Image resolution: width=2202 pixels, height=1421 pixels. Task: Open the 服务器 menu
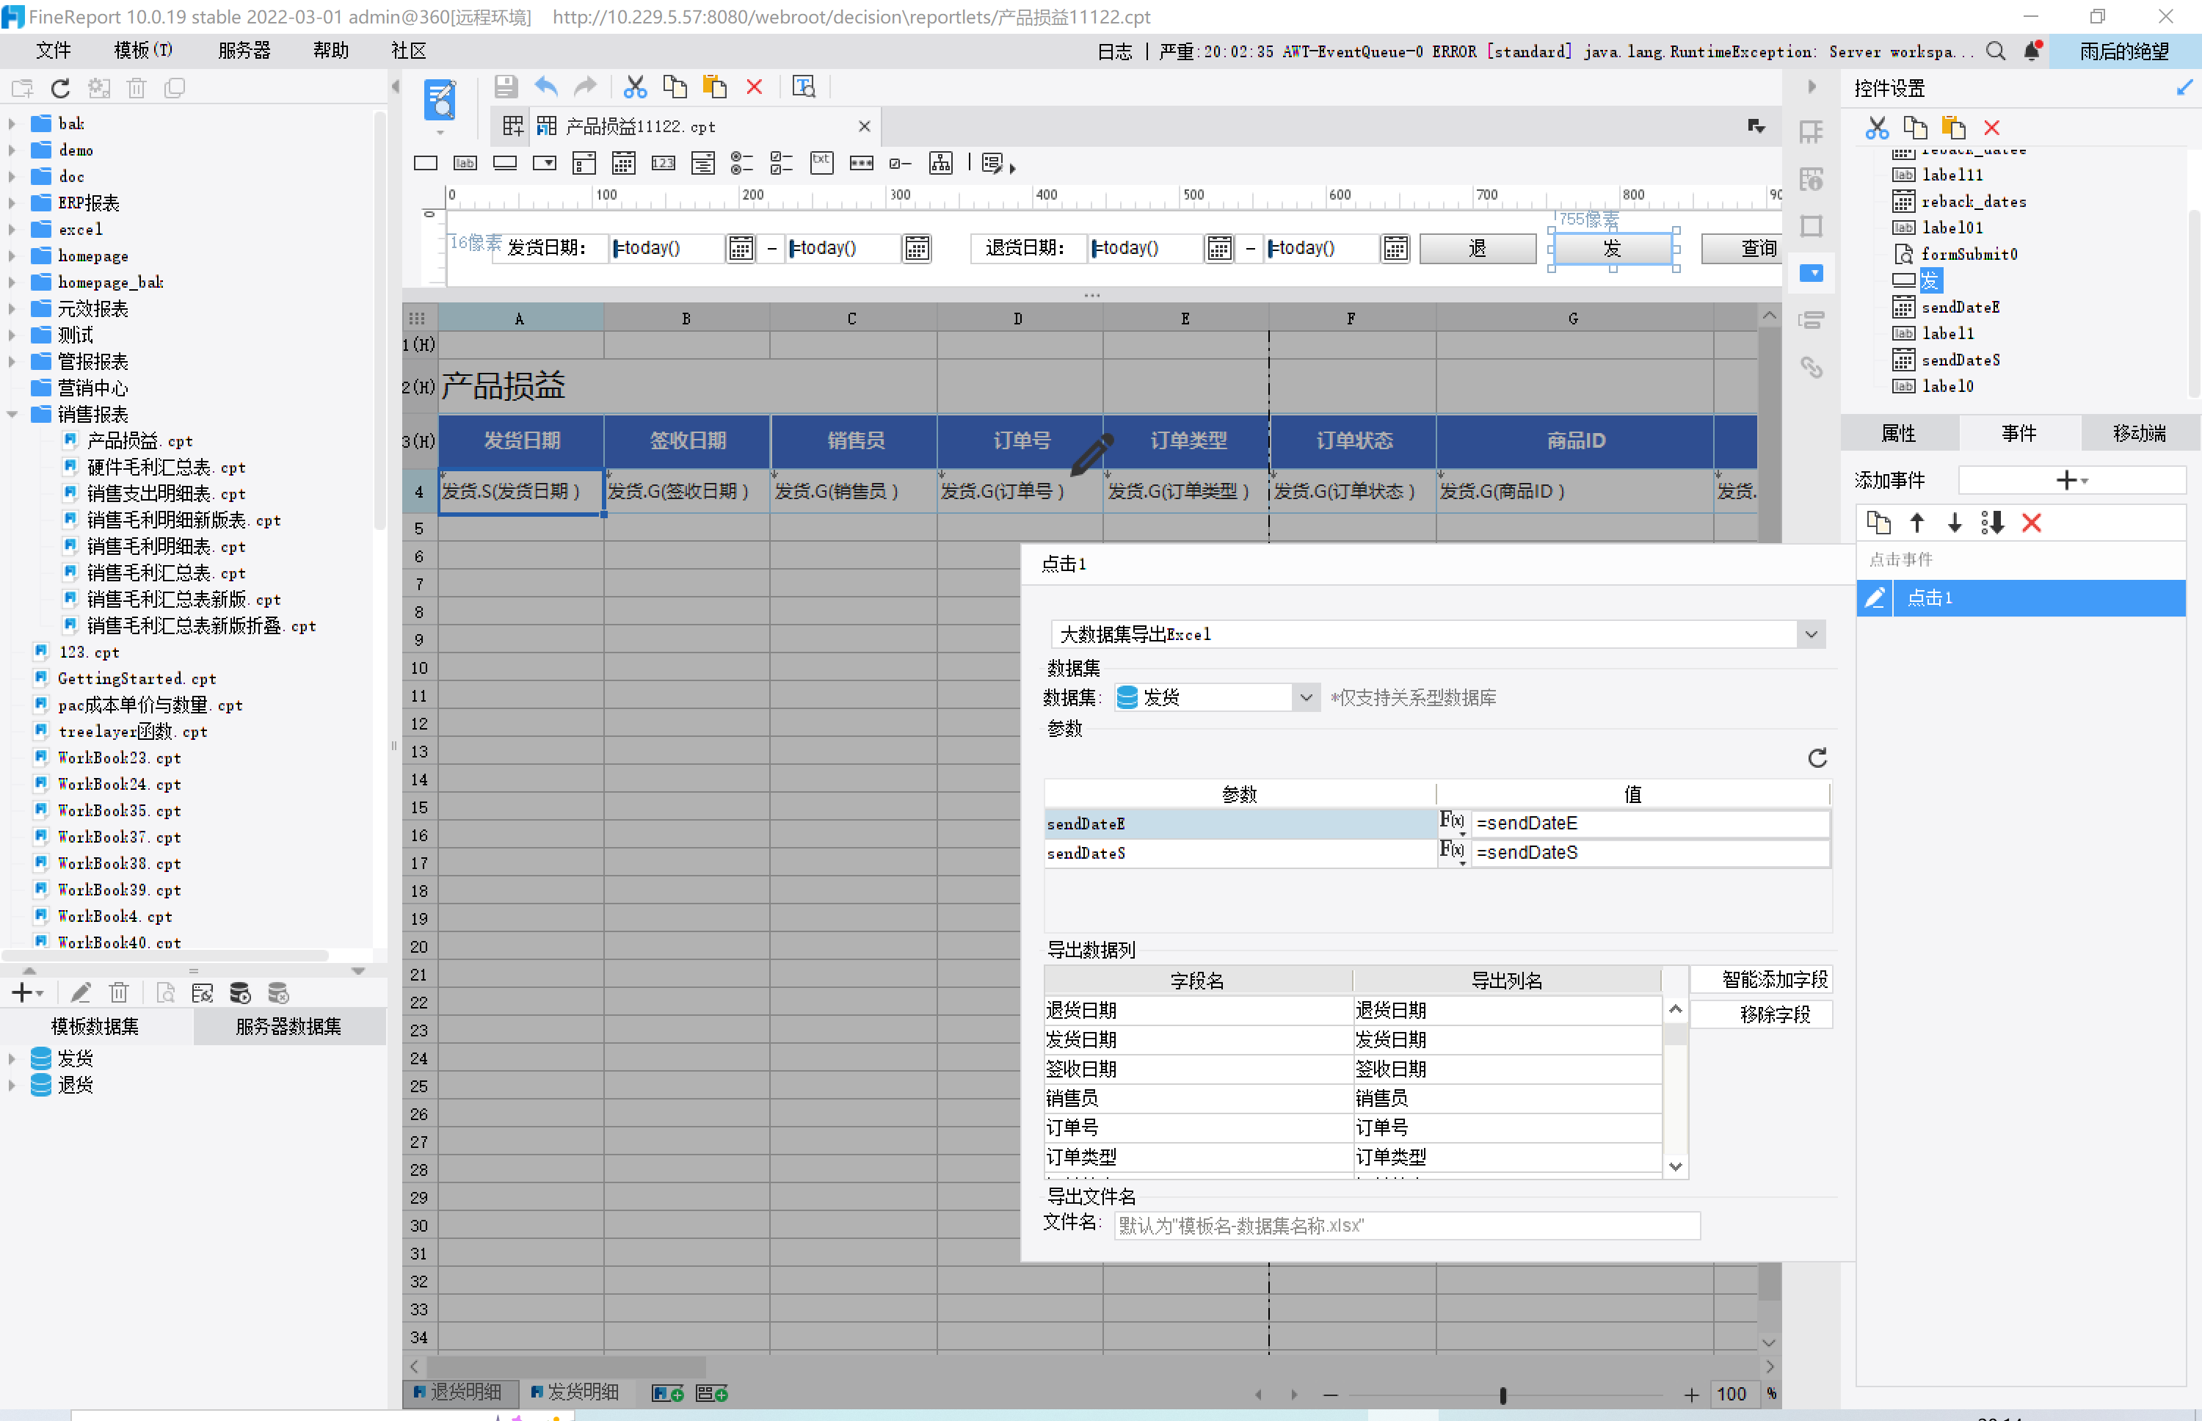pyautogui.click(x=244, y=51)
